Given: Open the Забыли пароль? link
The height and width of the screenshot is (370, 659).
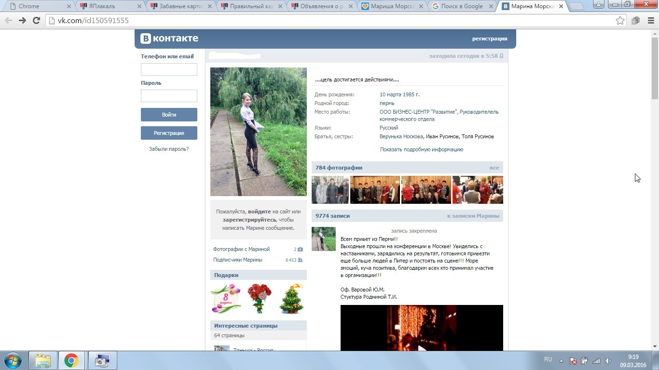Looking at the screenshot, I should pos(169,149).
